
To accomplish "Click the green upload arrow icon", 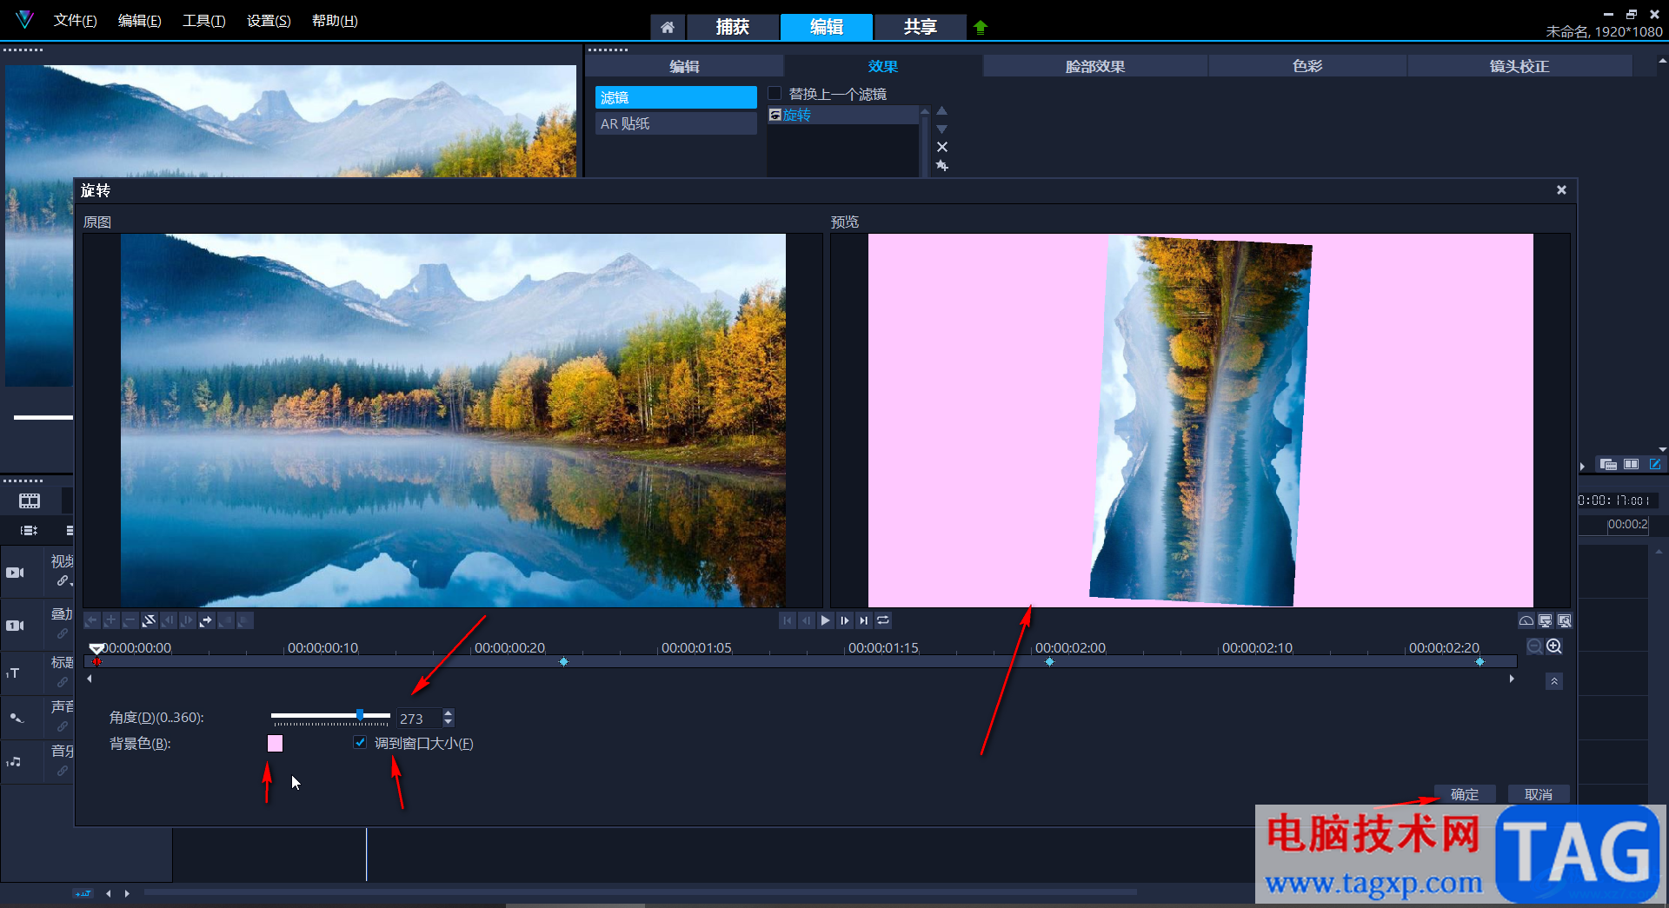I will [x=981, y=27].
